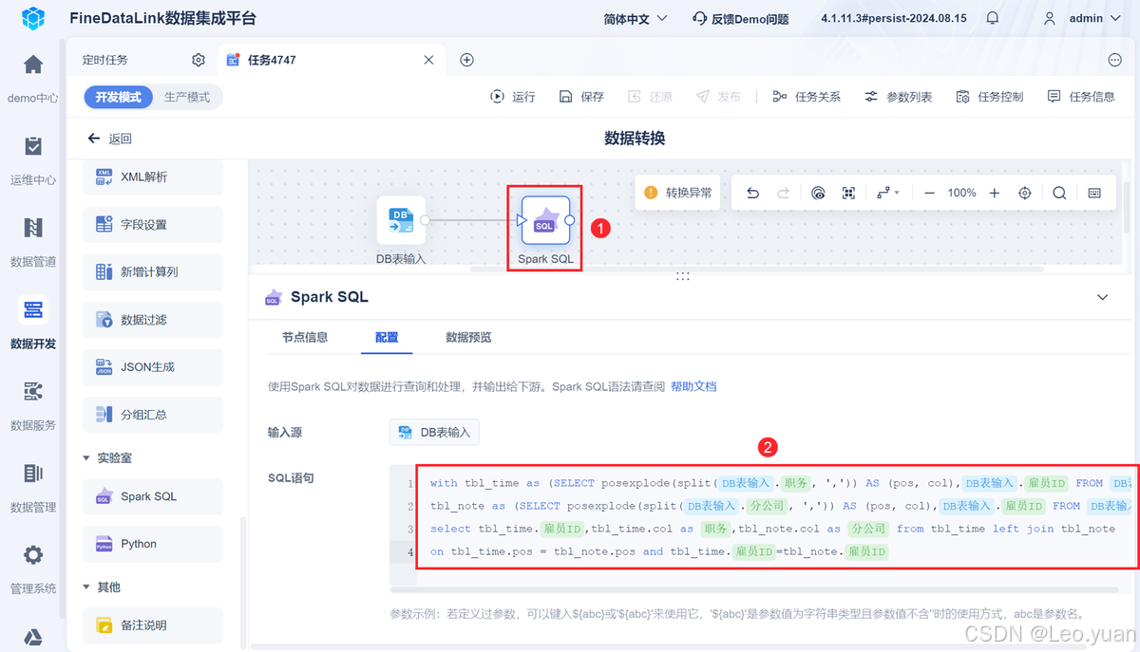Click the keyboard shortcuts icon
1140x652 pixels.
[x=1094, y=193]
